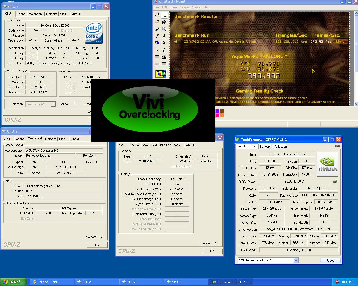358x286 pixels.
Task: Click the GPU-Z screenshot camera icon
Action: point(337,146)
